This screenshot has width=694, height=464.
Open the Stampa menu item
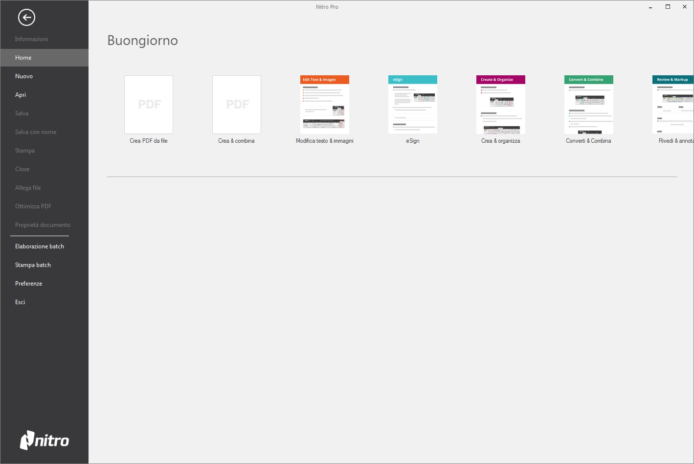pos(44,151)
